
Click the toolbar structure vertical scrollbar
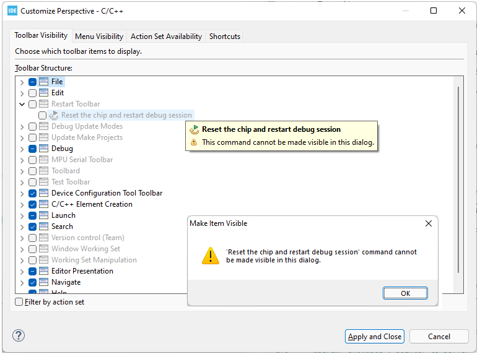[458, 179]
